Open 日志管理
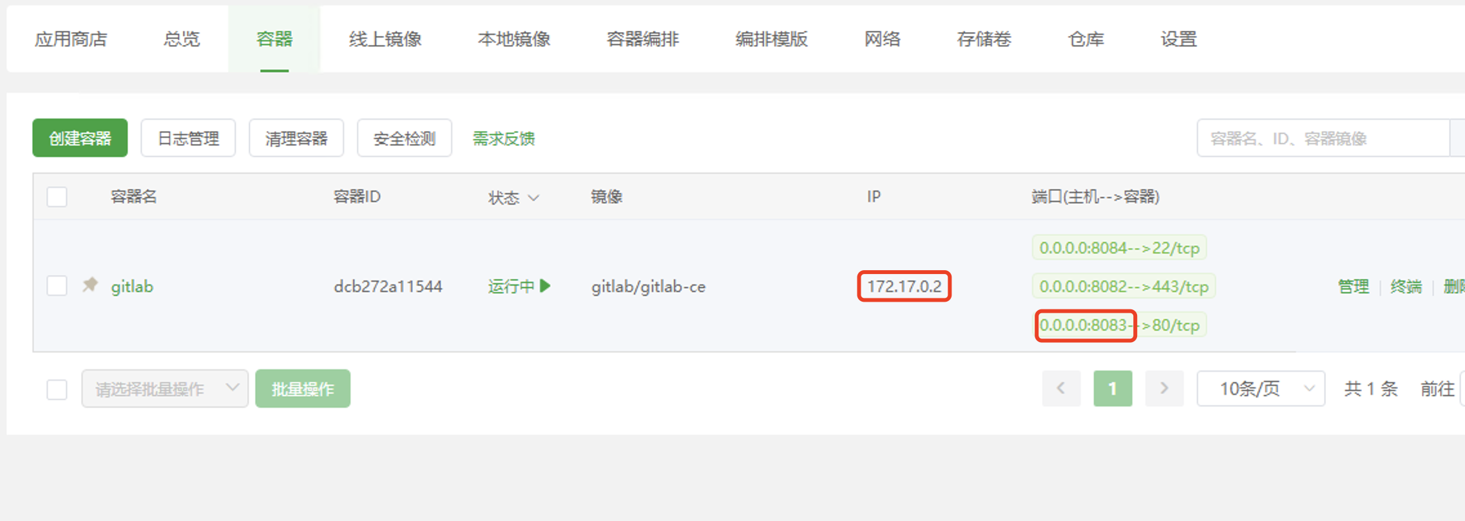The width and height of the screenshot is (1465, 521). tap(188, 138)
